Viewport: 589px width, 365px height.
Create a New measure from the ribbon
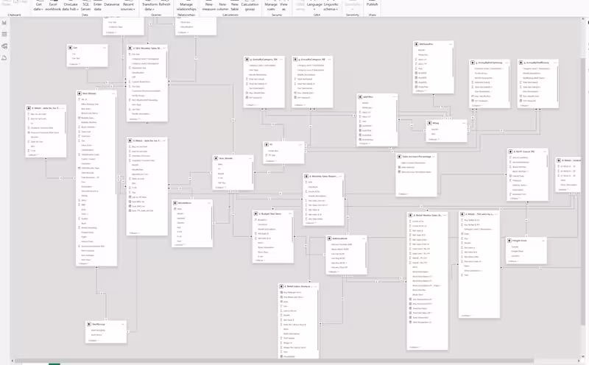(x=209, y=6)
